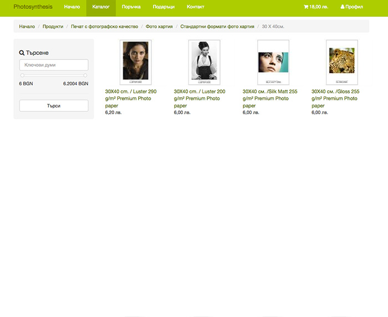Click the Начало breadcrumb link
The image size is (388, 317).
coord(27,27)
